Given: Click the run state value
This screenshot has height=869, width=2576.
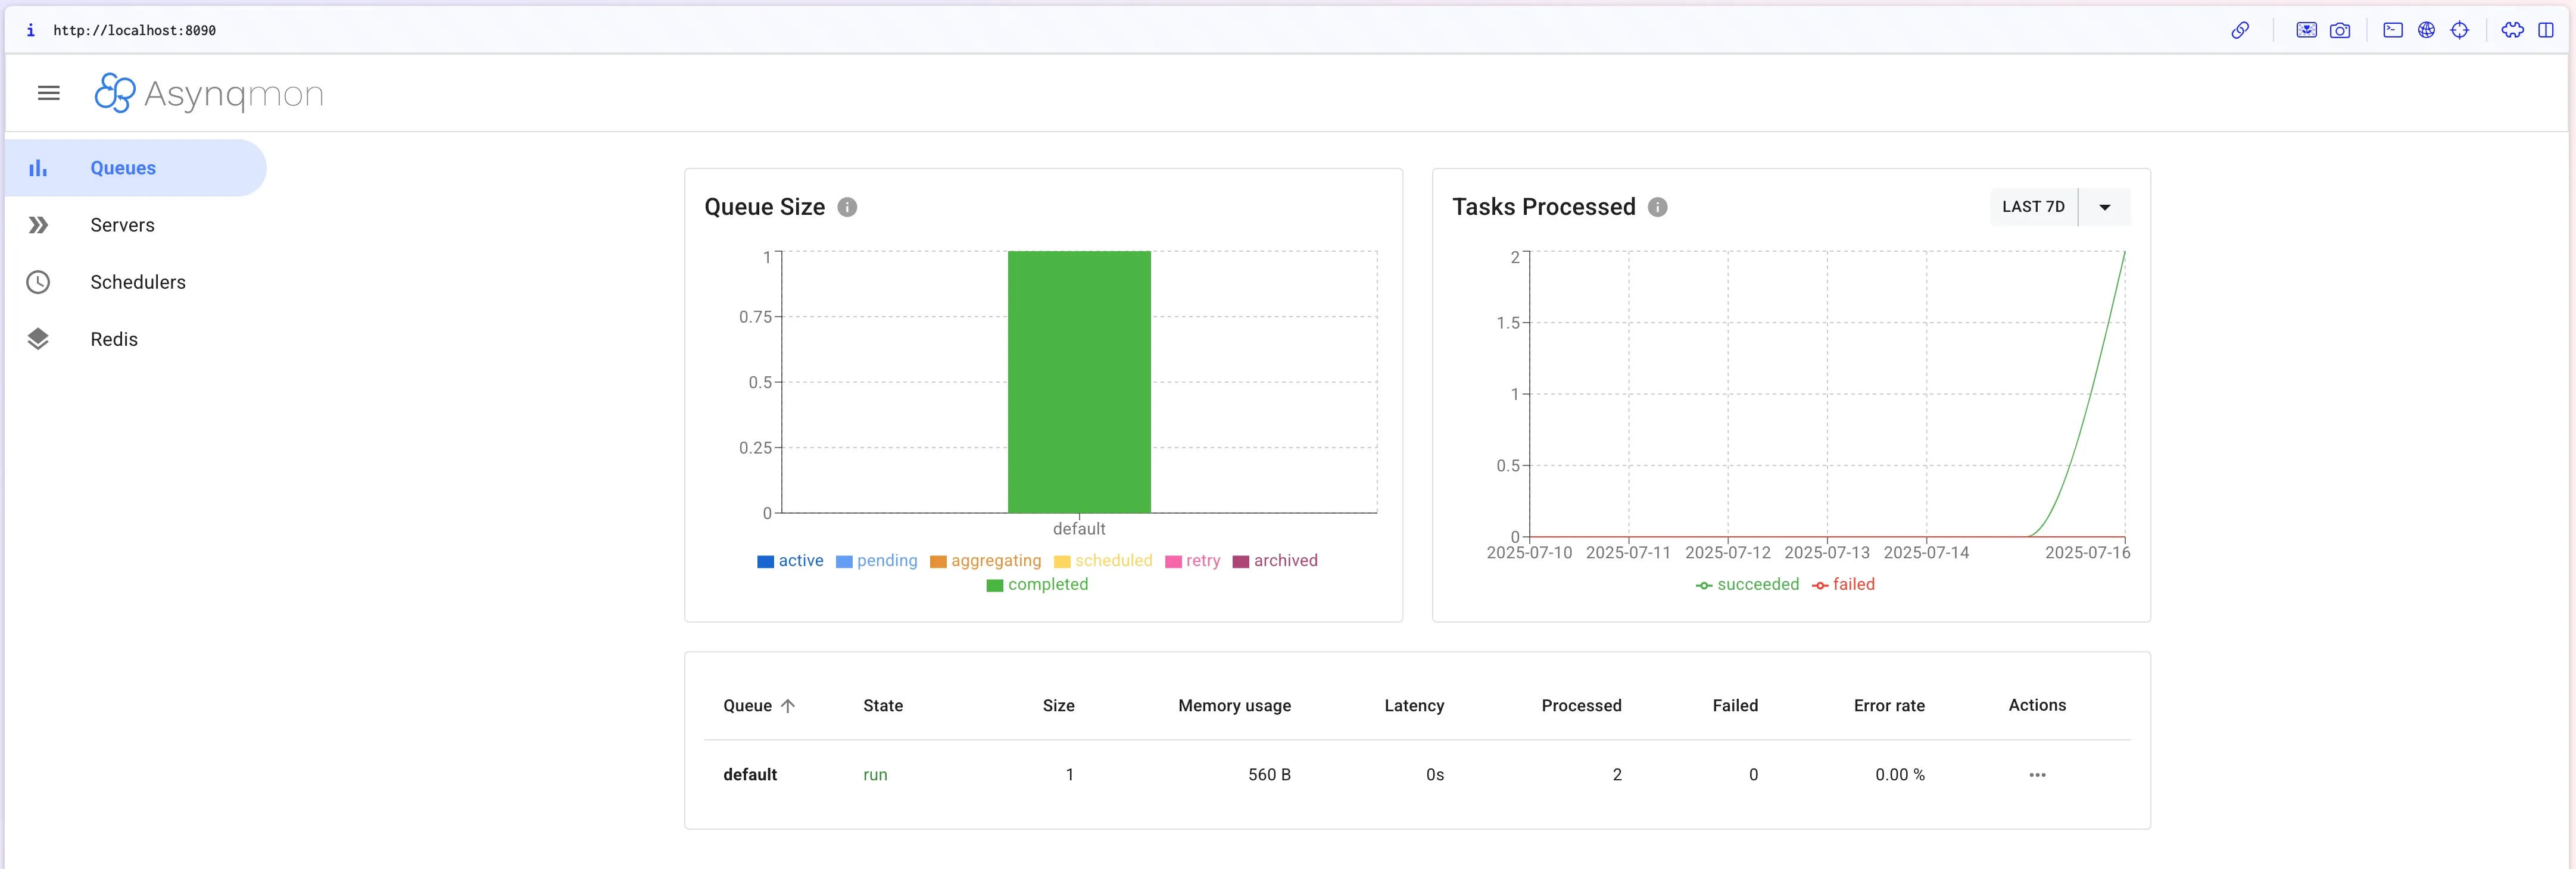Looking at the screenshot, I should 875,775.
